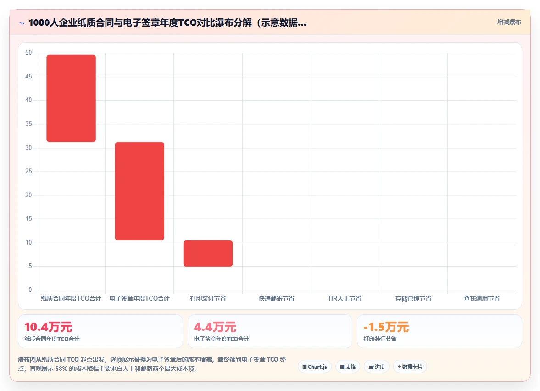Click the Chart.js tag chip
Screen dimensions: 540x391
[315, 367]
